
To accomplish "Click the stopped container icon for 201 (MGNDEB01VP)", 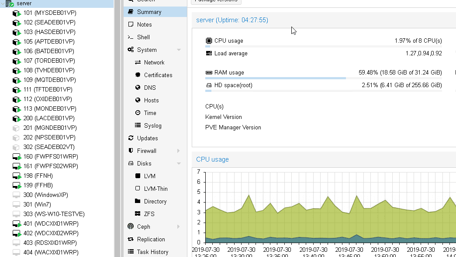I will 16,128.
